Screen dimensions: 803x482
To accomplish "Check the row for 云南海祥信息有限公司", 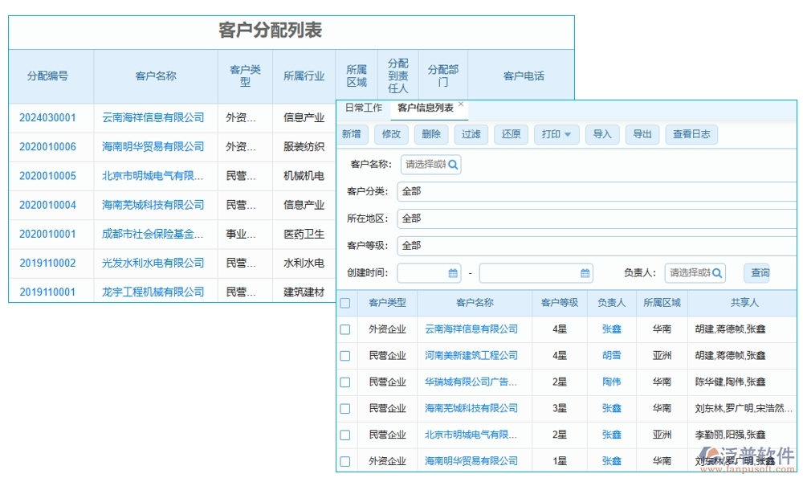I will [344, 328].
